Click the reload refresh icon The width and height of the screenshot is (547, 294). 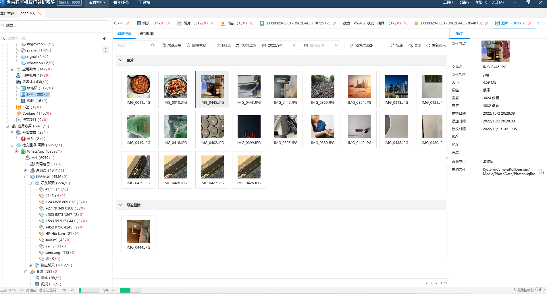coord(428,45)
